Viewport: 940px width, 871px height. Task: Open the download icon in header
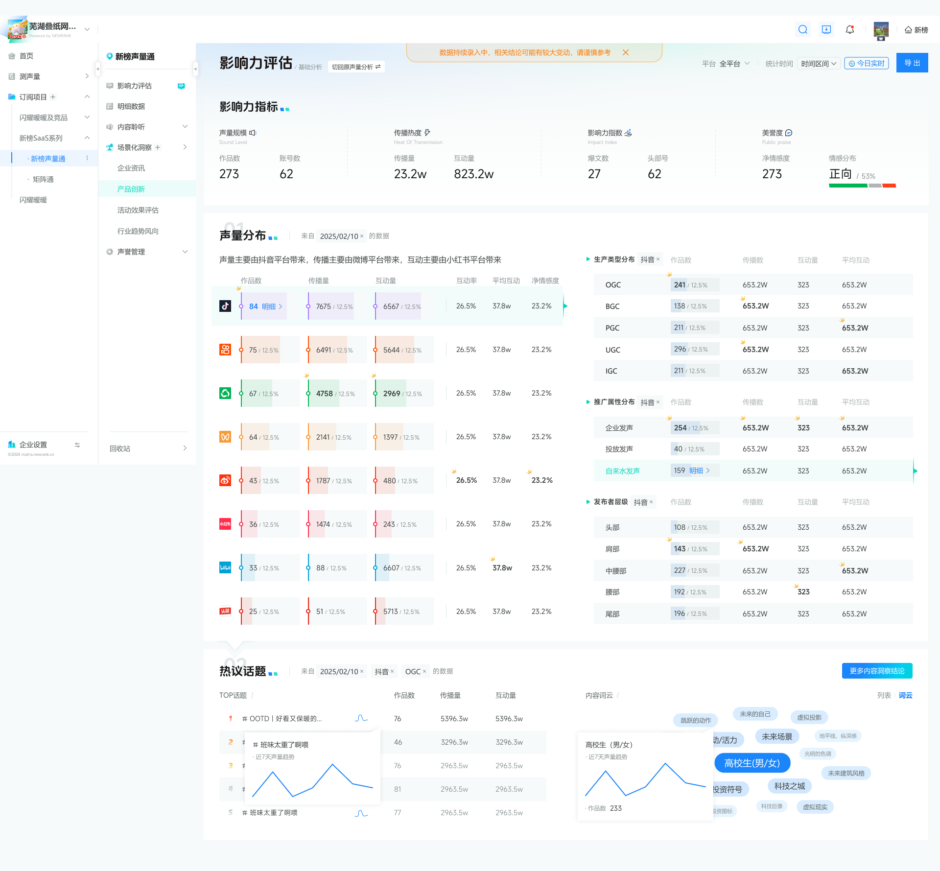(x=826, y=30)
